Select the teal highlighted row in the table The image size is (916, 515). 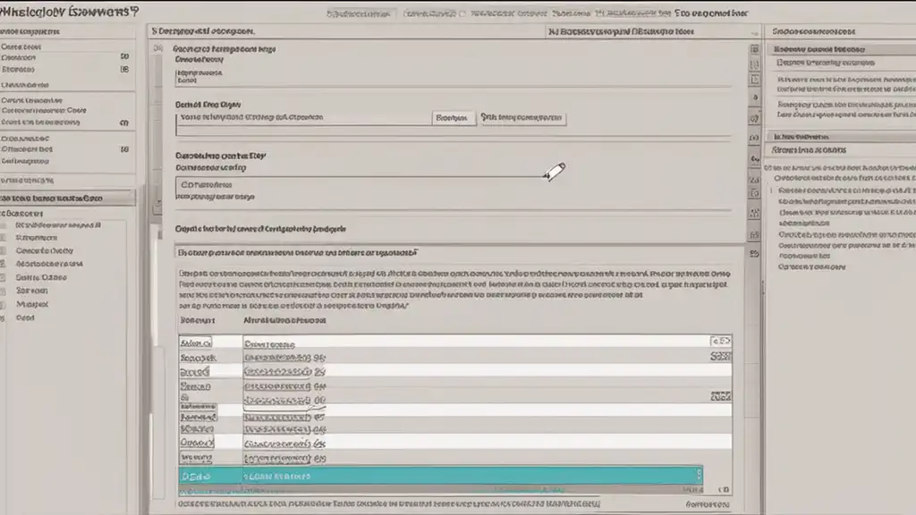(x=440, y=476)
